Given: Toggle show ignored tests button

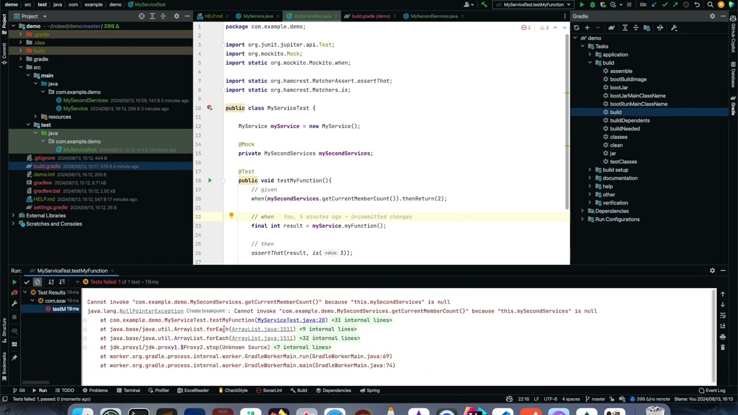Looking at the screenshot, I should [37, 282].
